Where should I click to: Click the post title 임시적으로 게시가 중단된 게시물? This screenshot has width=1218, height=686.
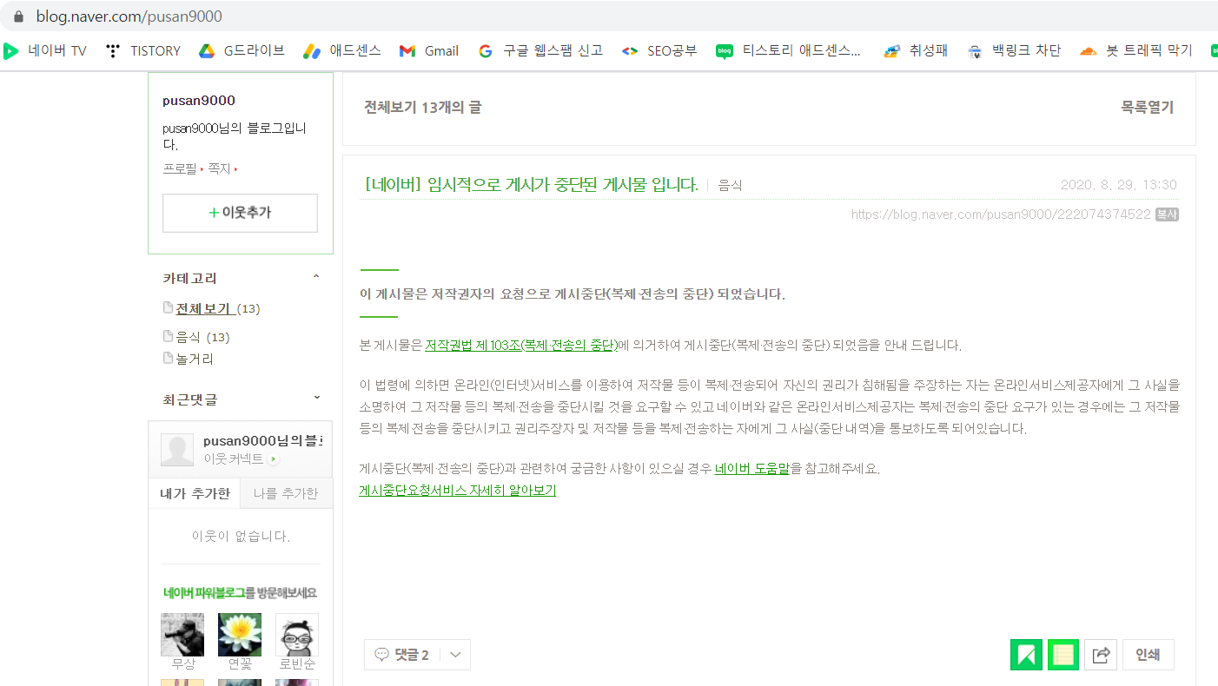tap(532, 184)
